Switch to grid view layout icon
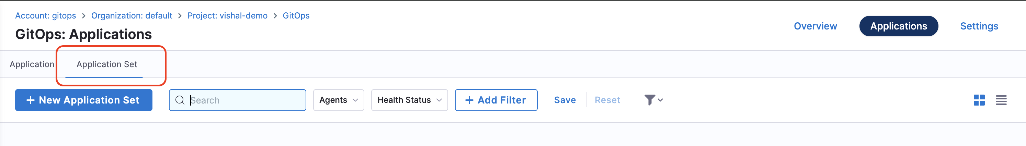1026x146 pixels. tap(979, 100)
